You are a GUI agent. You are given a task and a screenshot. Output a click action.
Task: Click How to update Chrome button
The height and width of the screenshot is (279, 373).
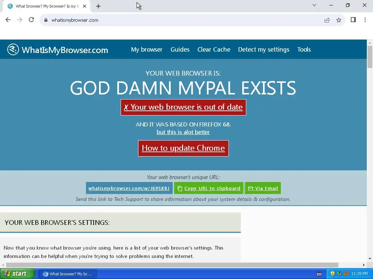183,148
